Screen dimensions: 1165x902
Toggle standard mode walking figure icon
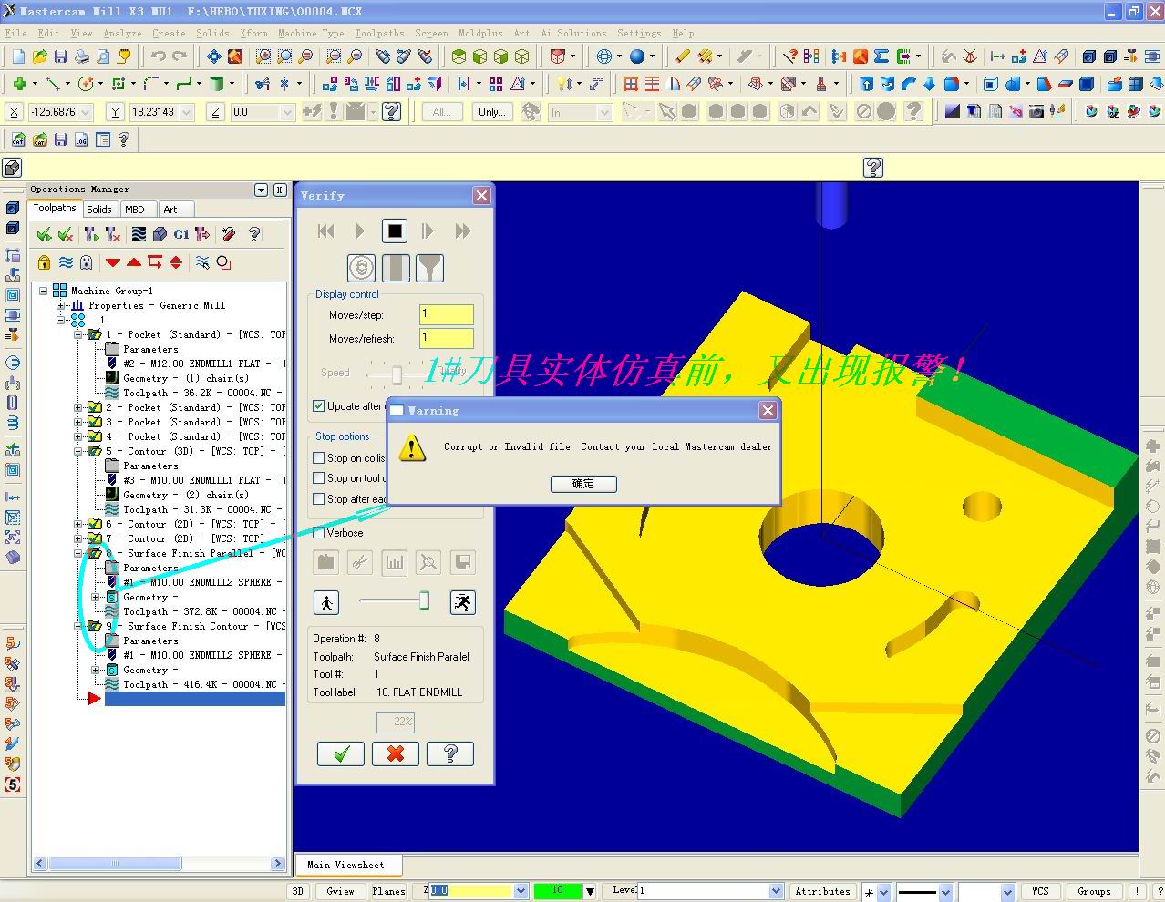point(326,602)
